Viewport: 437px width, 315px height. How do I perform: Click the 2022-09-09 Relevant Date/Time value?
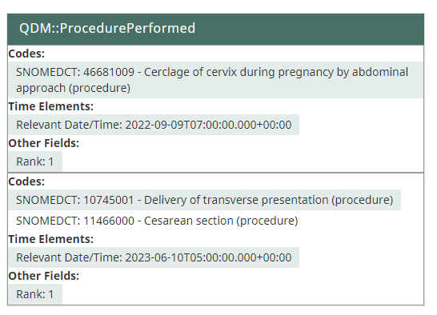click(154, 125)
